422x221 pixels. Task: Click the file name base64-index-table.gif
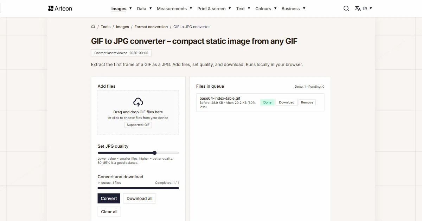220,98
